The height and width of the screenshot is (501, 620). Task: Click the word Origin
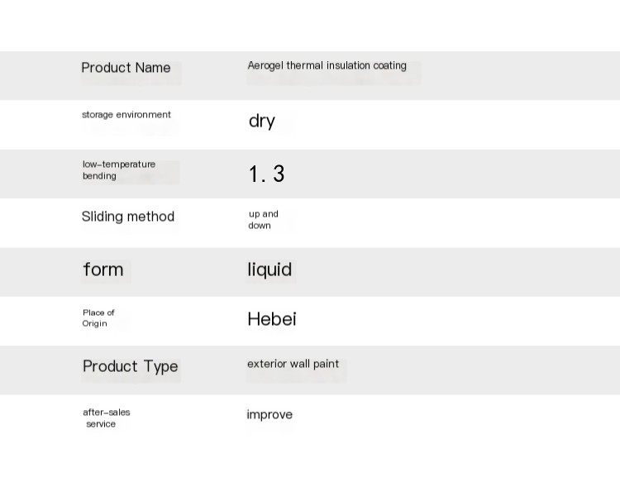[94, 323]
